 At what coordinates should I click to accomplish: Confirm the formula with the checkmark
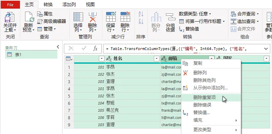click(84, 49)
